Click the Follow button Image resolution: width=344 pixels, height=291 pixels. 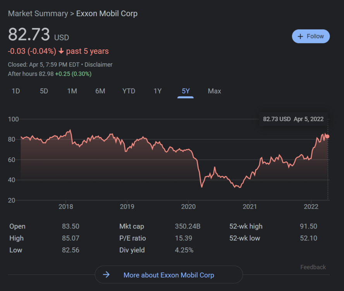311,36
